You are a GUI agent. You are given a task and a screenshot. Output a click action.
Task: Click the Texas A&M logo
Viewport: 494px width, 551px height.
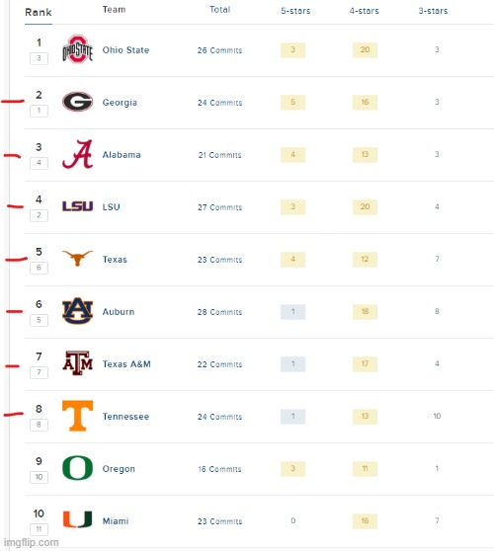tap(77, 363)
